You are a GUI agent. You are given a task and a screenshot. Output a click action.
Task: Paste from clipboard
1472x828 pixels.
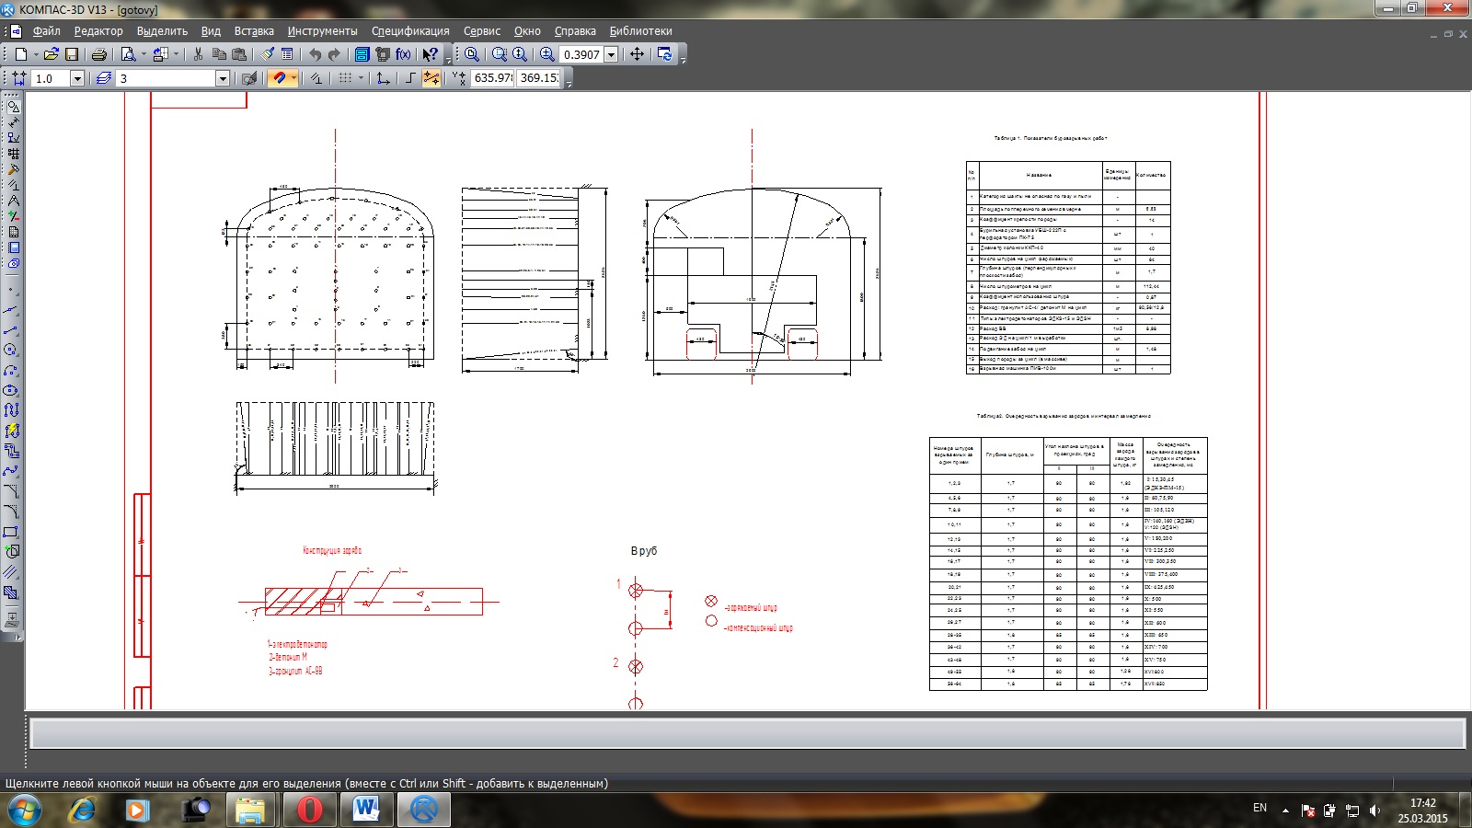pos(239,54)
